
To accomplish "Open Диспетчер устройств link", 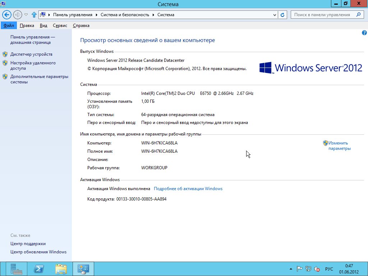I will 31,54.
